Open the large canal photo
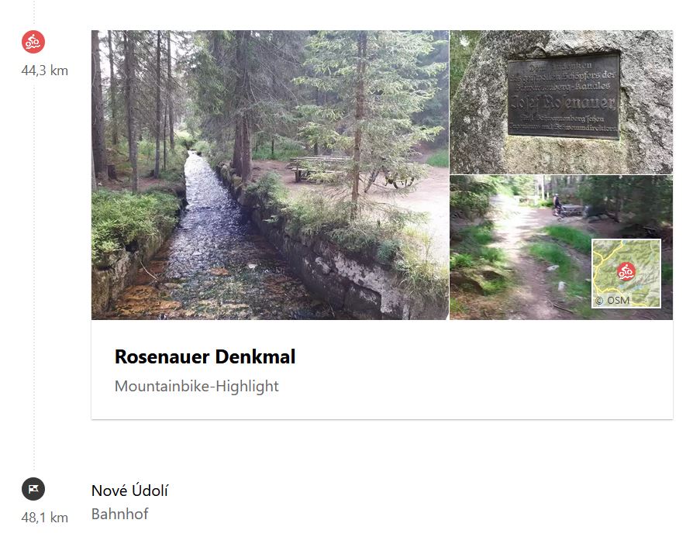This screenshot has height=537, width=693. 270,174
